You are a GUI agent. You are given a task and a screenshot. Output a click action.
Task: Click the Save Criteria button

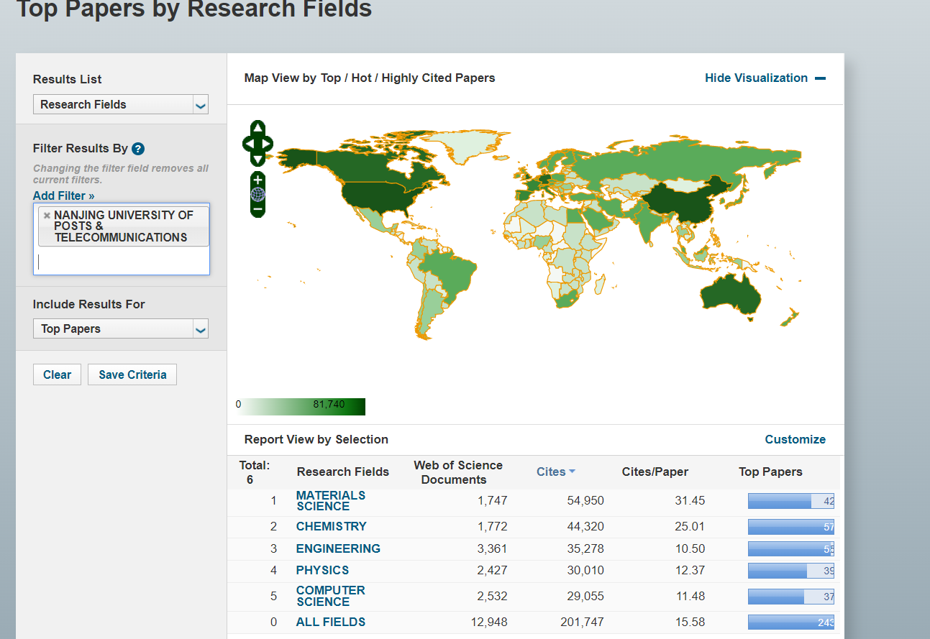(132, 374)
